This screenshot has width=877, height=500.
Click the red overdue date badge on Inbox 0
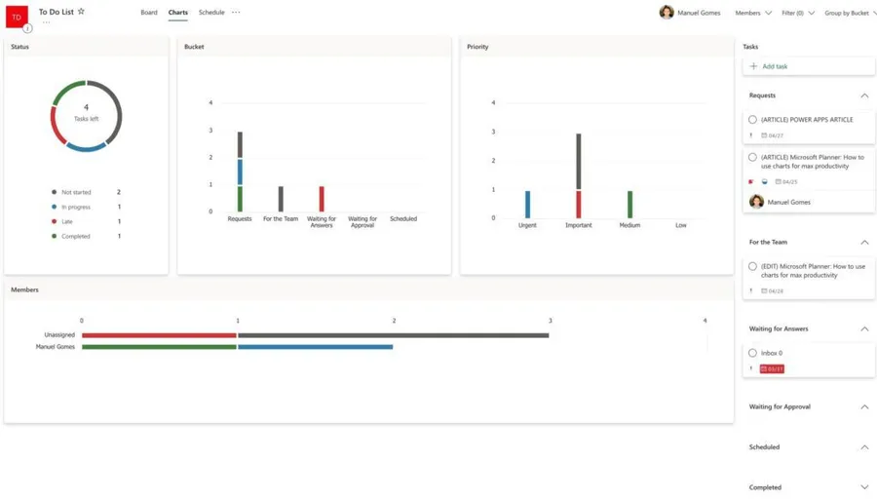coord(772,369)
